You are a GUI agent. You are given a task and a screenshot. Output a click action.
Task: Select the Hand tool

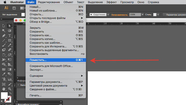(4, 89)
